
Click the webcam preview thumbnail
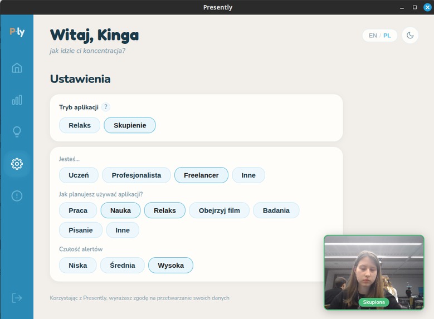click(x=374, y=272)
